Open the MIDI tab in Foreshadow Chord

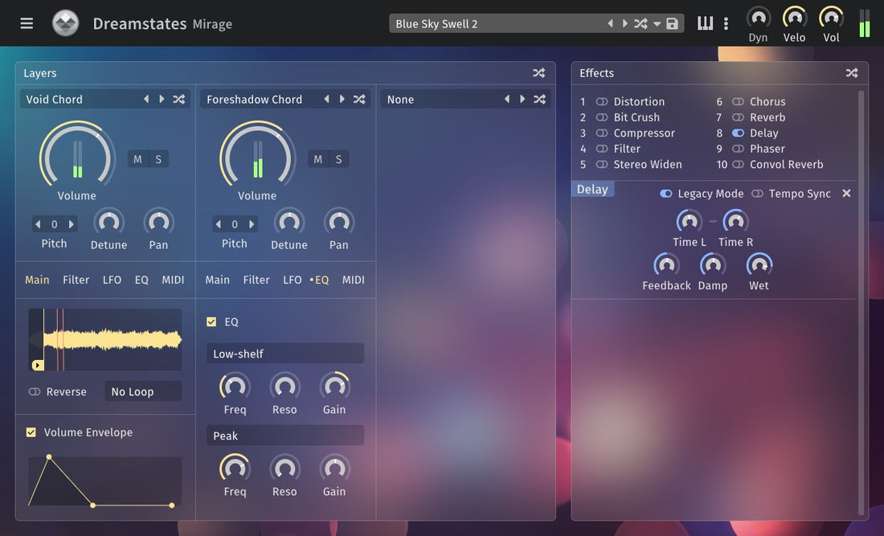tap(354, 280)
